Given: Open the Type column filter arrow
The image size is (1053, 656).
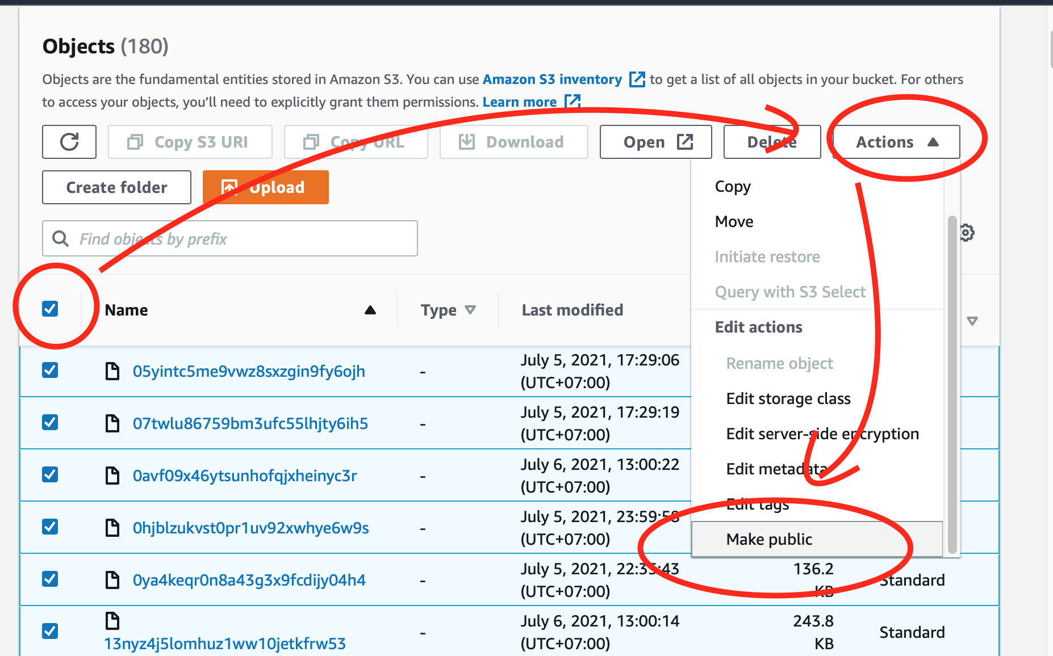Looking at the screenshot, I should 470,310.
